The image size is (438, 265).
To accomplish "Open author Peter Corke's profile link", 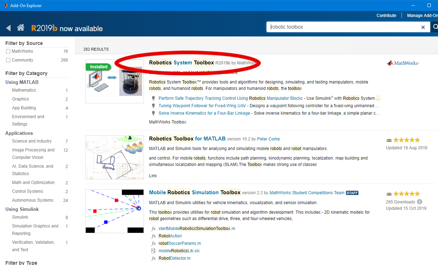I will [x=268, y=139].
